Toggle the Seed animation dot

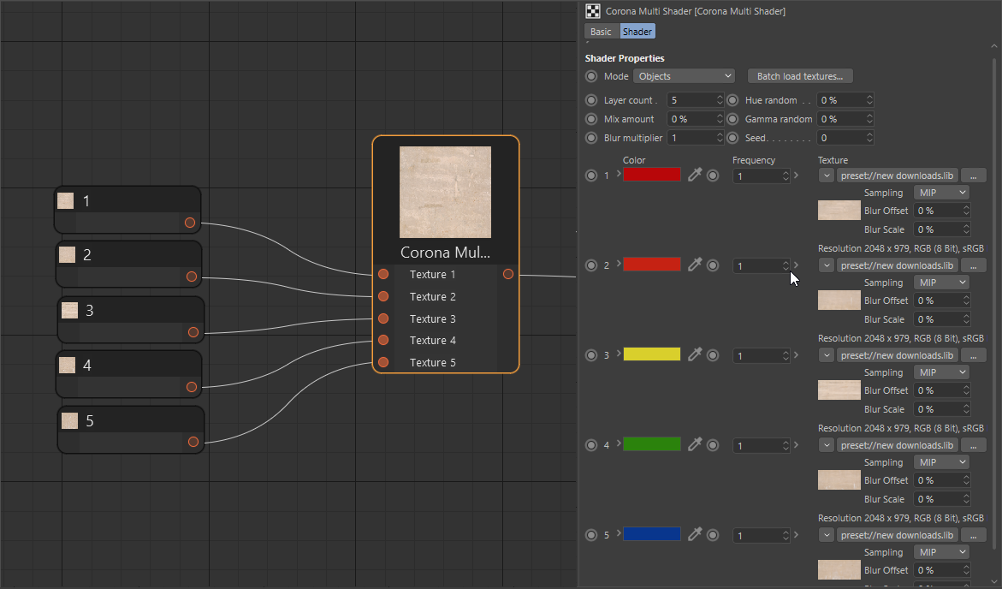pyautogui.click(x=733, y=138)
